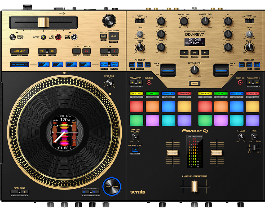Click the DUCK DOWN FX select button
Screen dimensions: 265x212
(x=257, y=65)
